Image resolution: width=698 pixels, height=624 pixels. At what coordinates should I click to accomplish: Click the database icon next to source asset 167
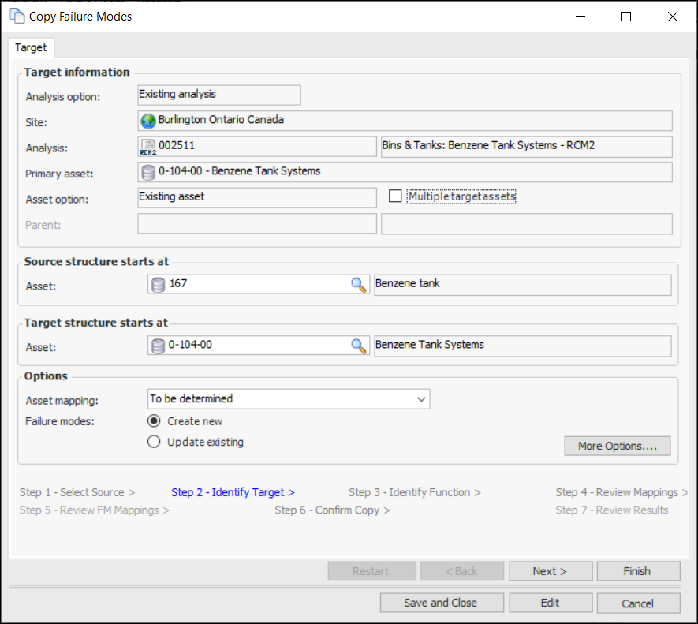[159, 285]
